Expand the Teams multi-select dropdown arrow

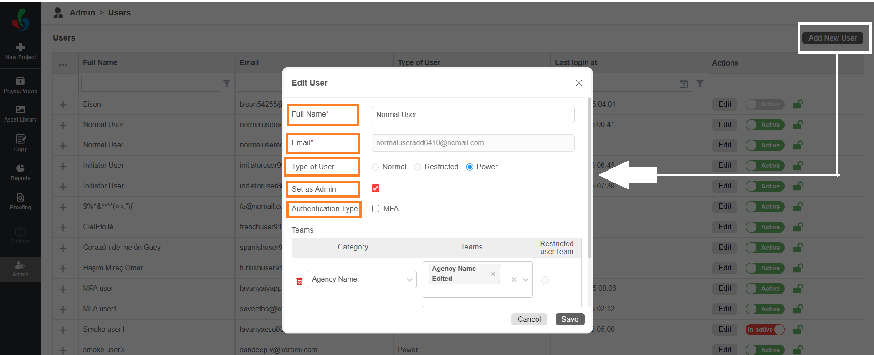click(x=526, y=280)
